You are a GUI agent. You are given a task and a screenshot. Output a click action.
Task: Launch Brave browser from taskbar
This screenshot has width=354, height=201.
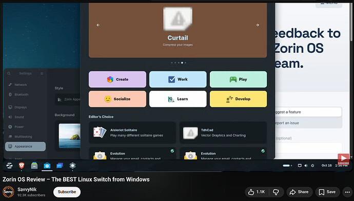point(22,166)
